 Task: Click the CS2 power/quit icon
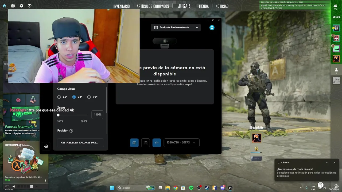[30, 6]
